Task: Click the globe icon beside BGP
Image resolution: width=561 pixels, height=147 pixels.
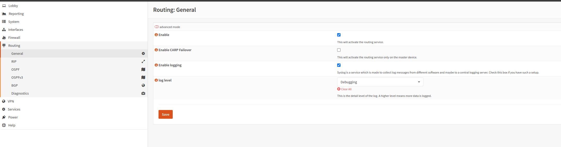Action: click(143, 85)
